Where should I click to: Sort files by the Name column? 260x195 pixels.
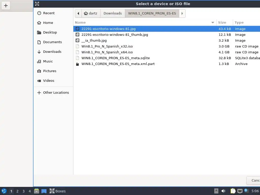[145, 23]
